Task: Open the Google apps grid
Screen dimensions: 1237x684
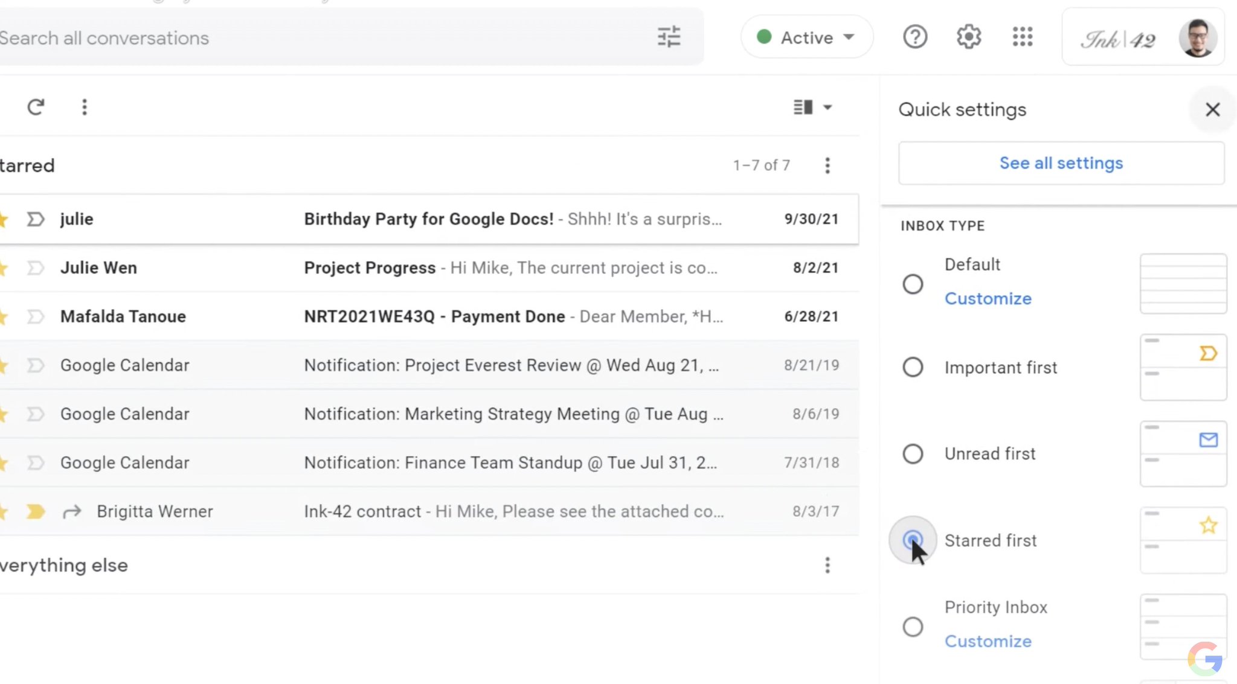Action: click(1022, 37)
